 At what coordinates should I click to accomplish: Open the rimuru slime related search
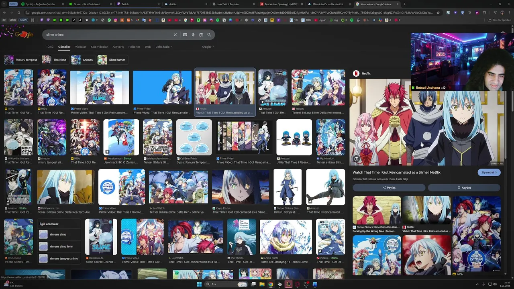59,234
